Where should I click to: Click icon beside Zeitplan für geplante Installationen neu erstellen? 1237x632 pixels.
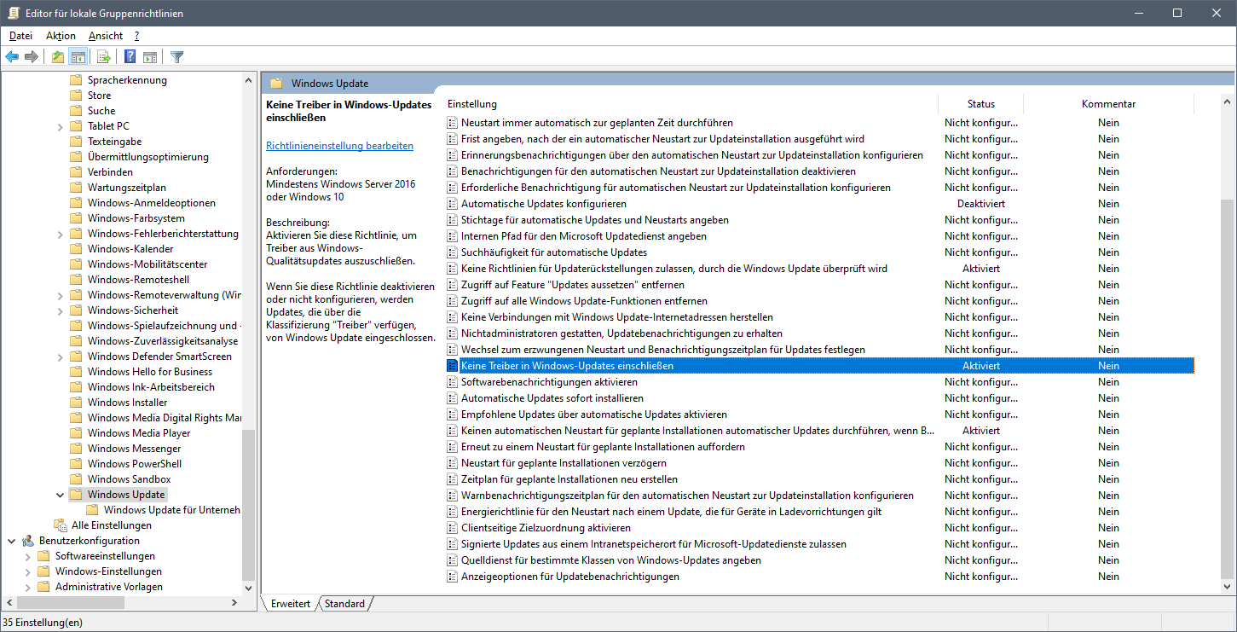click(453, 479)
